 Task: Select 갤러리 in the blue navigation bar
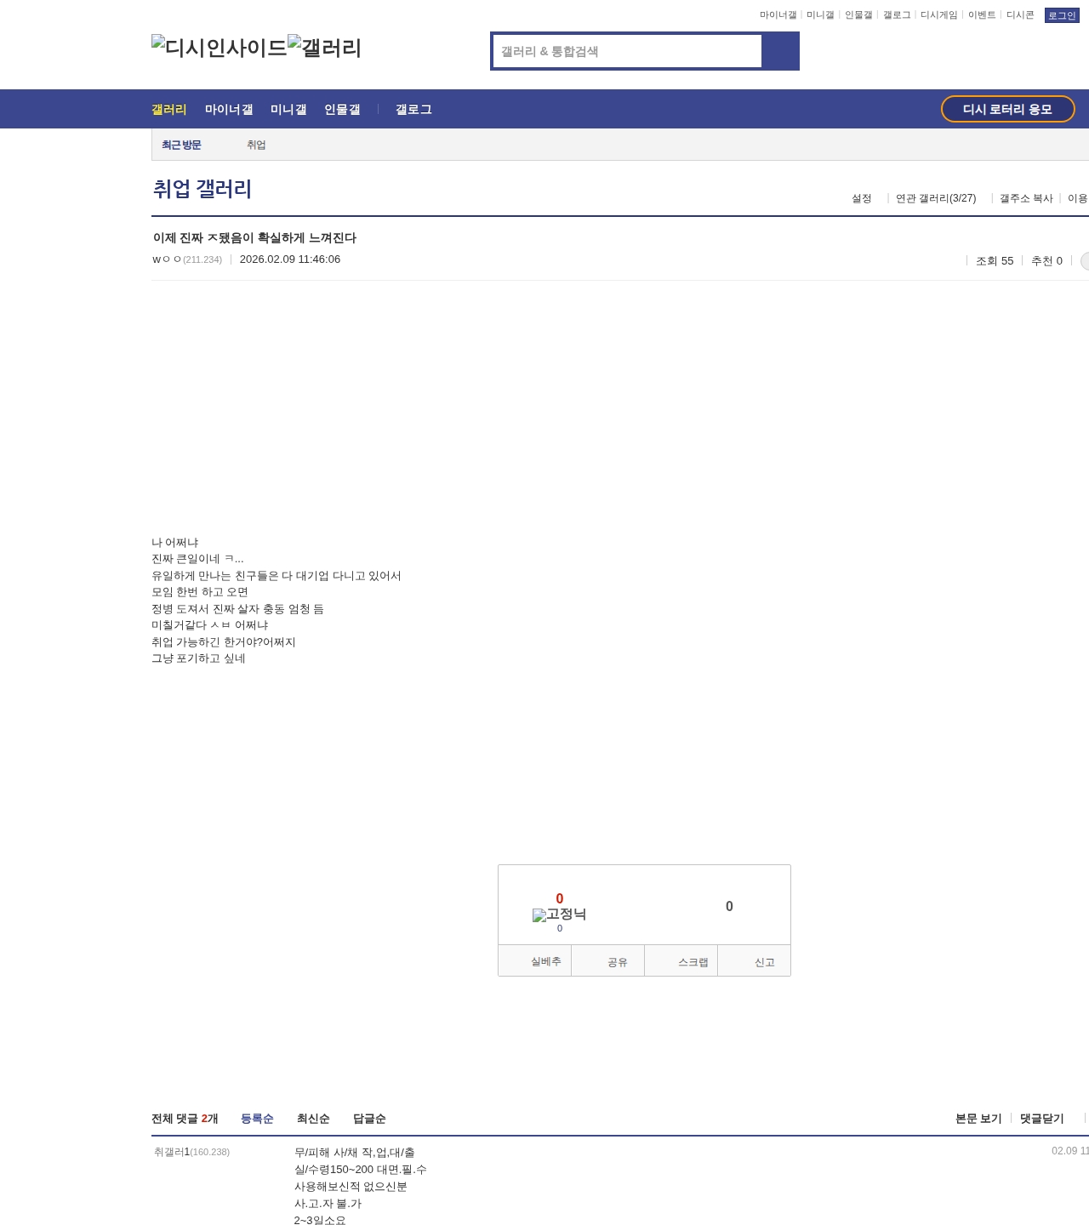click(x=169, y=109)
